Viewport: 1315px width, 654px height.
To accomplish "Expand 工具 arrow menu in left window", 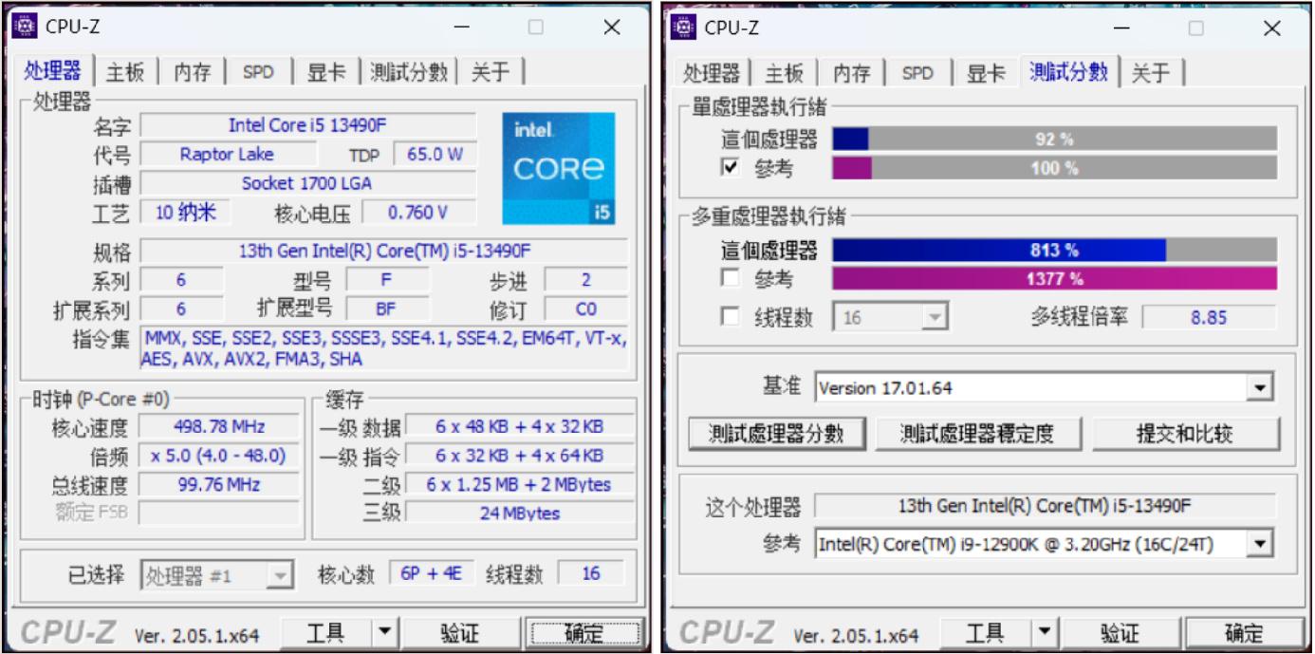I will 384,632.
